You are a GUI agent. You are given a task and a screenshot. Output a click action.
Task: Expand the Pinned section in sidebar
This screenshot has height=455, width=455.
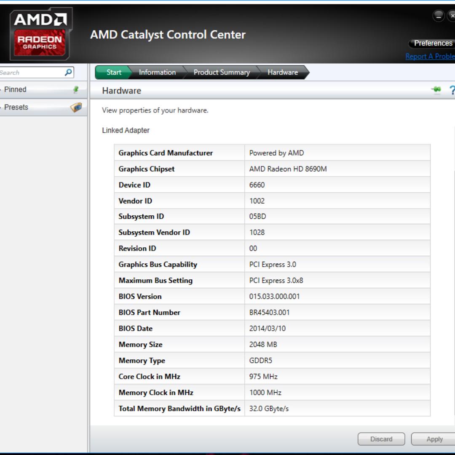coord(15,89)
